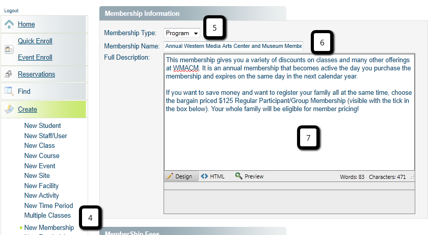Click the pencil icon on Design tab
This screenshot has height=235, width=428.
(170, 176)
